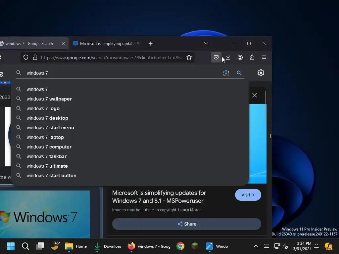339x254 pixels.
Task: Click the blue Google search magnifier button
Action: pos(239,73)
